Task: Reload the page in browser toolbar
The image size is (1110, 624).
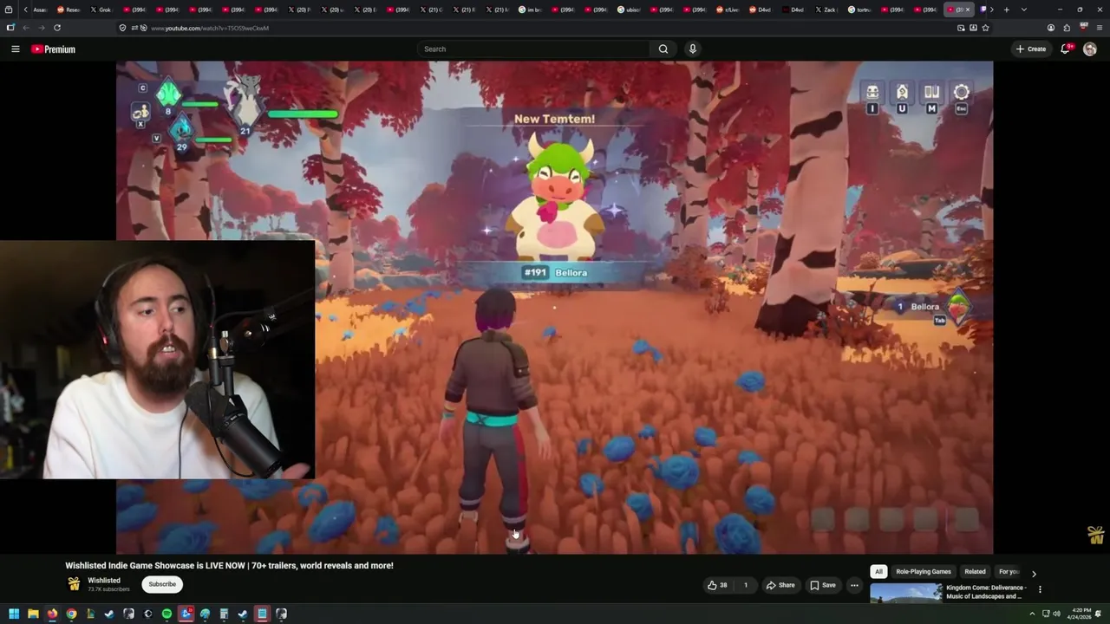Action: tap(57, 28)
